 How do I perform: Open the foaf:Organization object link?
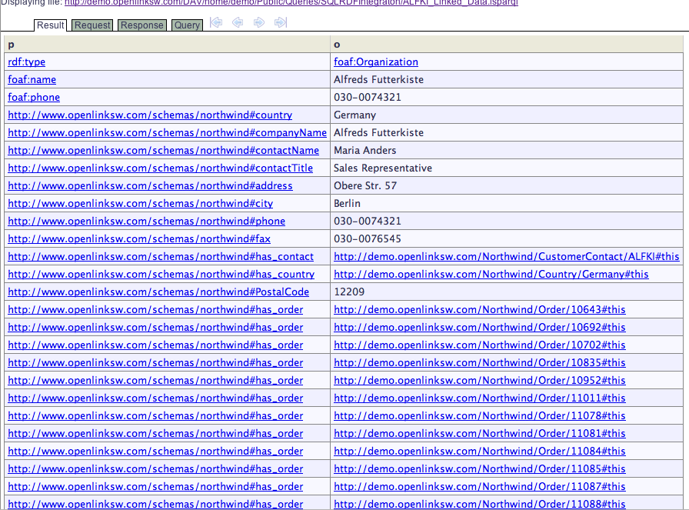click(x=376, y=62)
